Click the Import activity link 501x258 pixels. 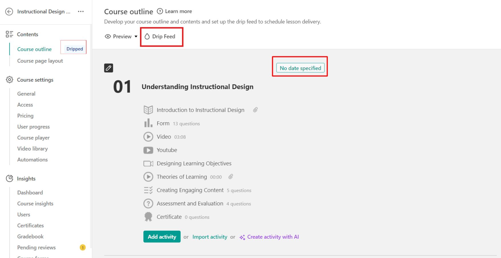tap(210, 237)
